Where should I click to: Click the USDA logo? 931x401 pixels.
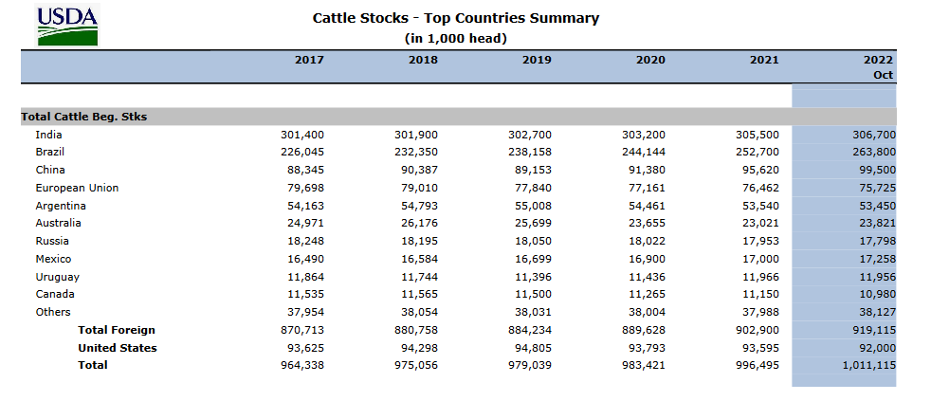67,25
